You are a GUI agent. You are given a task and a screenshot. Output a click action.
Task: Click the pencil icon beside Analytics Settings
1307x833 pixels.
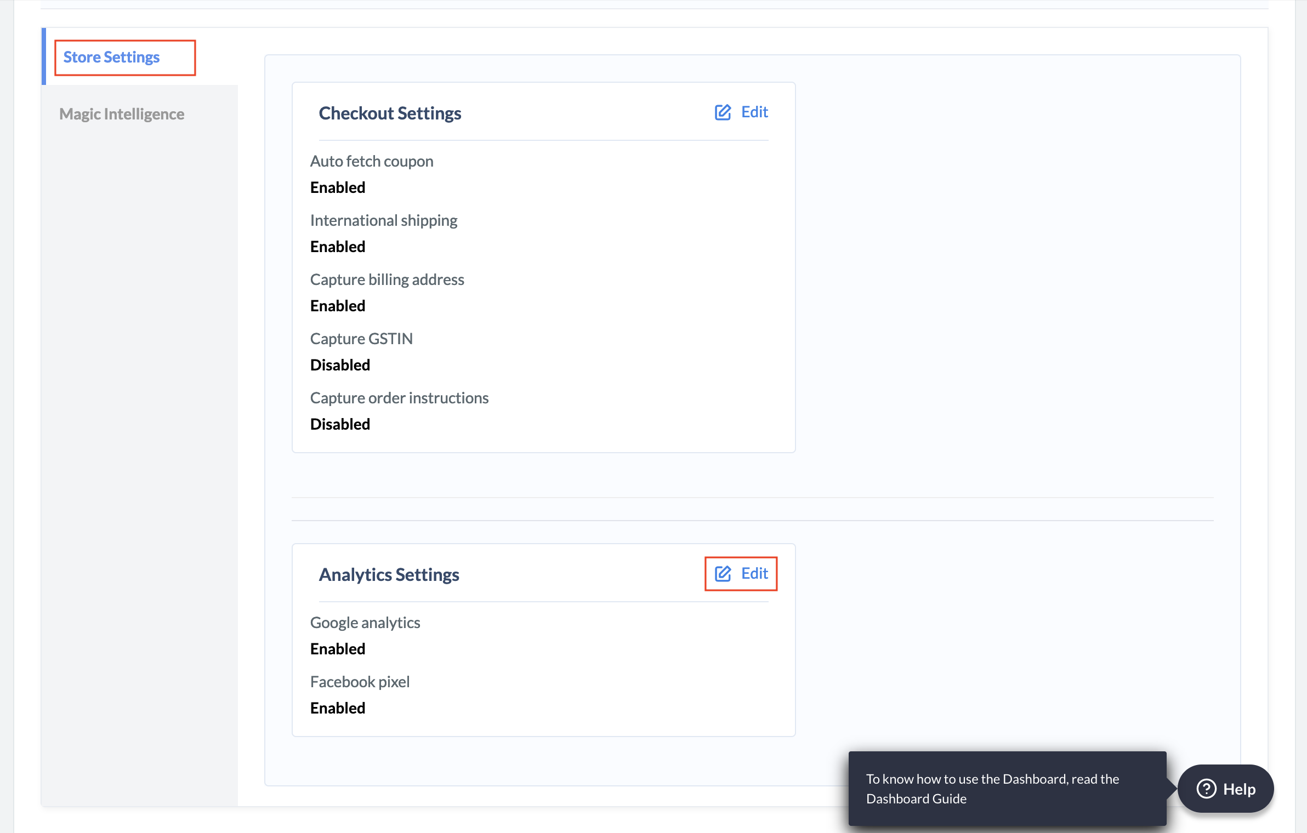[723, 574]
